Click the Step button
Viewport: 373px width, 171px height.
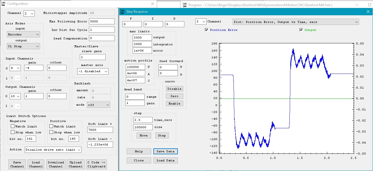coord(162,136)
